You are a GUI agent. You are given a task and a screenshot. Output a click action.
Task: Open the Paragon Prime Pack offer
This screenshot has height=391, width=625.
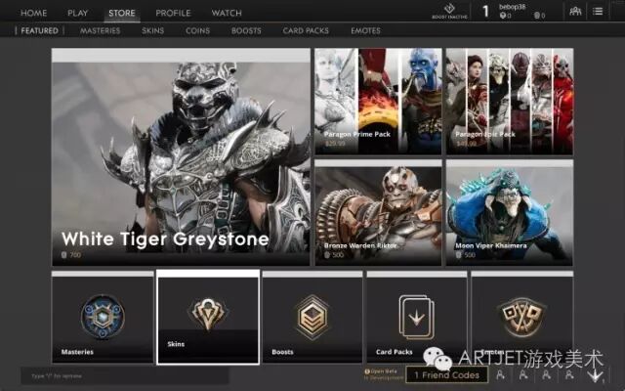coord(378,102)
